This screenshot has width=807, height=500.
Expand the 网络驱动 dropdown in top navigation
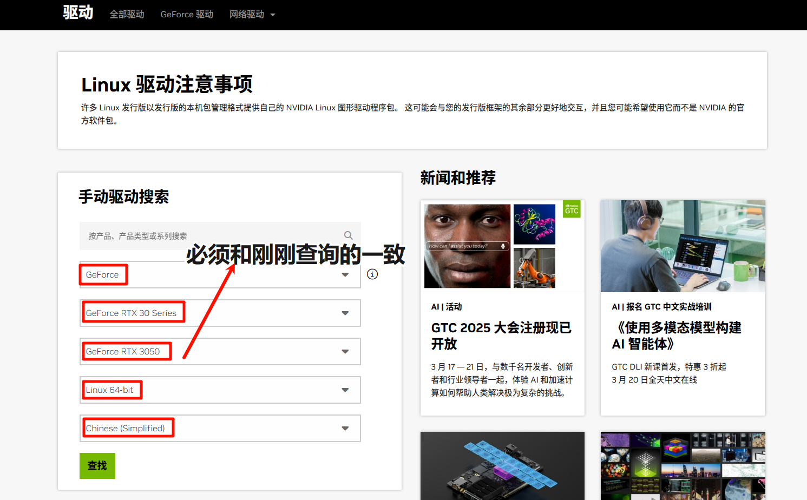252,15
